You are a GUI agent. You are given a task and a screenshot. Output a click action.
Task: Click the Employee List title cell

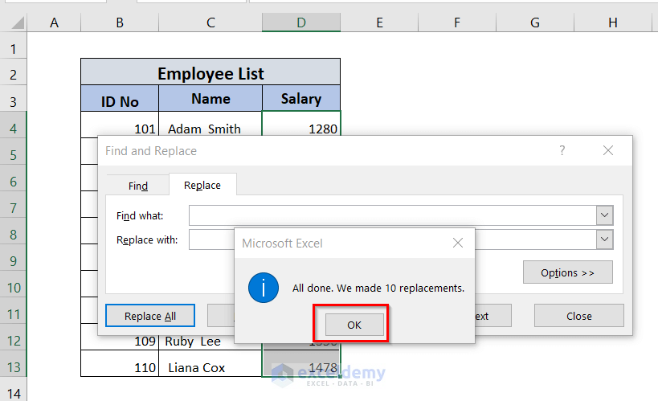[x=210, y=72]
